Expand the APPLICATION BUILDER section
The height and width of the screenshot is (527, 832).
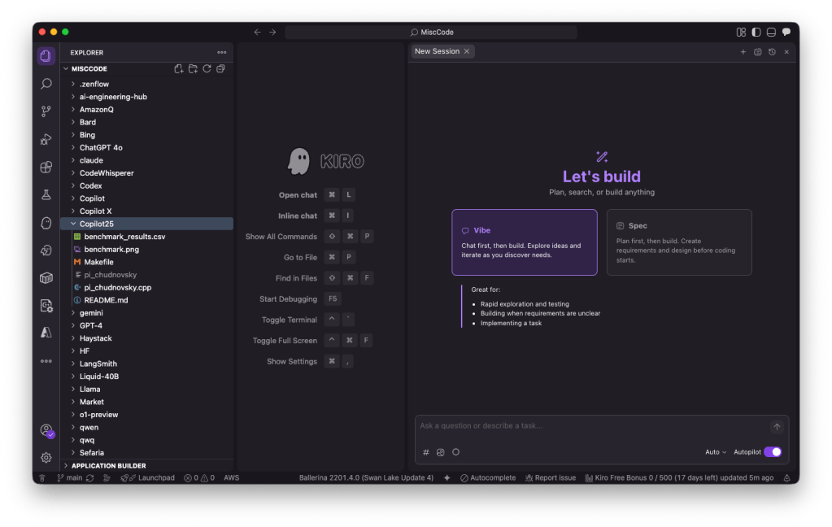[147, 465]
